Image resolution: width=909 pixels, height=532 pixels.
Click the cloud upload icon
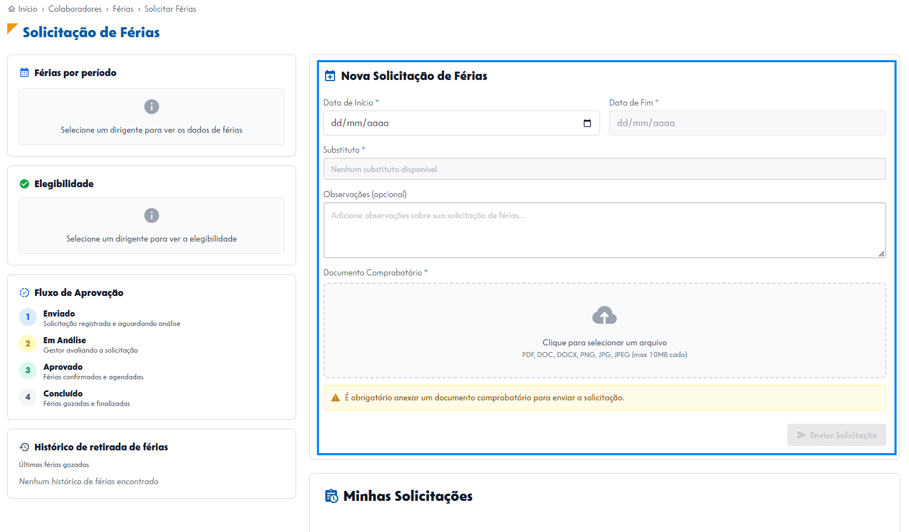(605, 315)
